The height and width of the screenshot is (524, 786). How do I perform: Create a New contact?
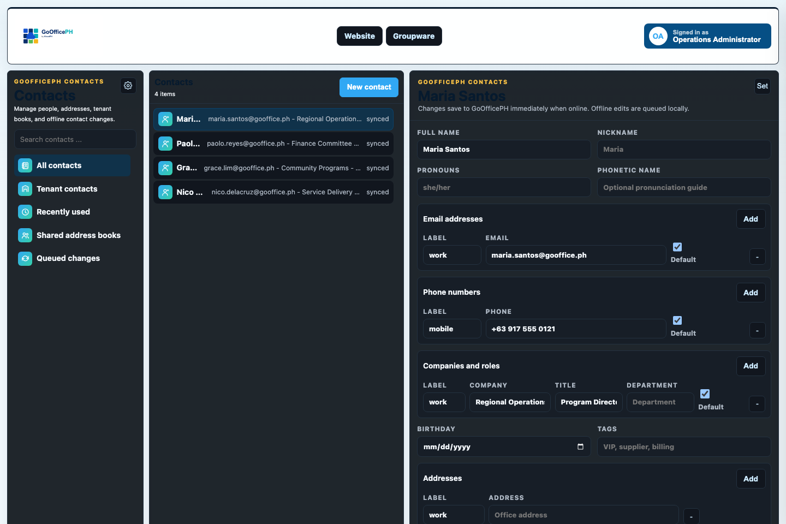coord(369,87)
